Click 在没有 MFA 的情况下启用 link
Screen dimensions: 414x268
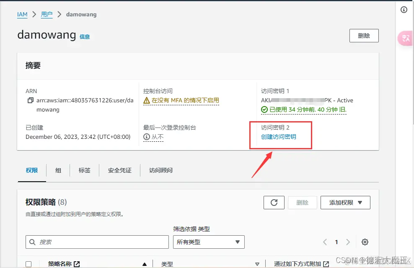(185, 100)
